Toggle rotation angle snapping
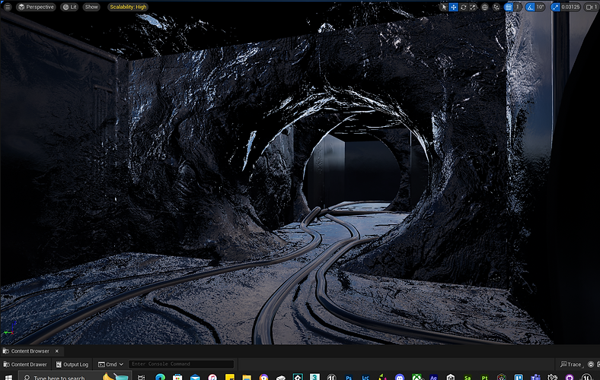600x380 pixels. (x=529, y=7)
